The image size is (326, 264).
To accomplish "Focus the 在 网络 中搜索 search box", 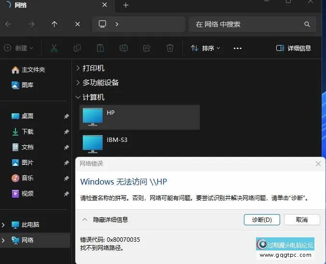I will (252, 24).
